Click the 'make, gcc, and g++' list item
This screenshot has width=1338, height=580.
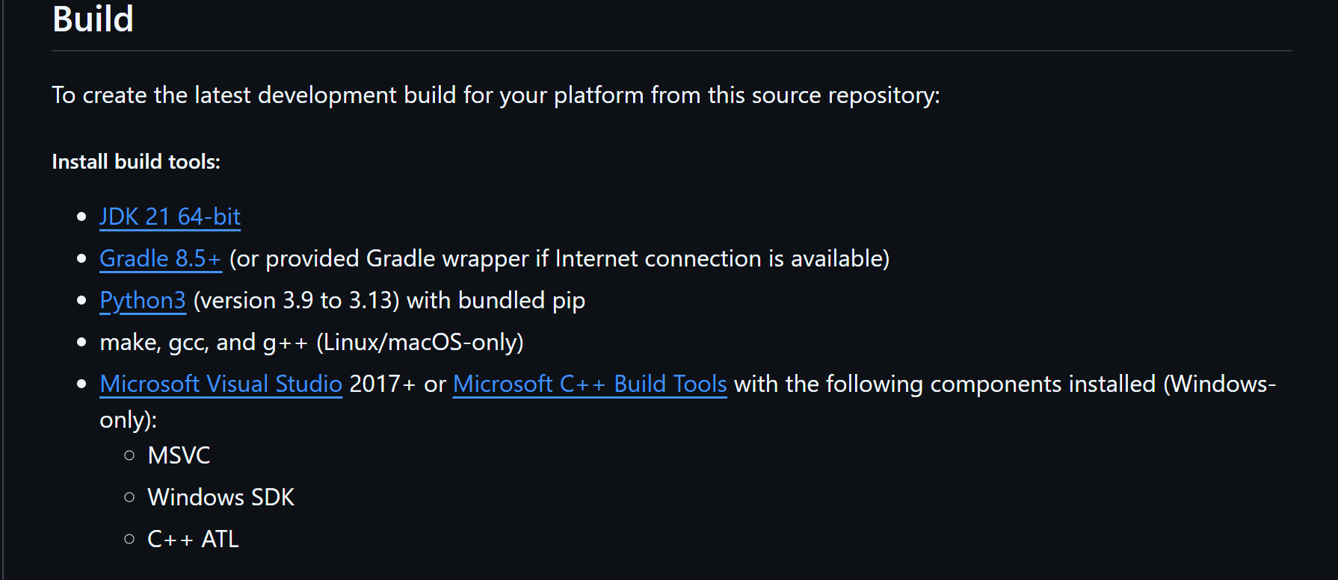[204, 342]
